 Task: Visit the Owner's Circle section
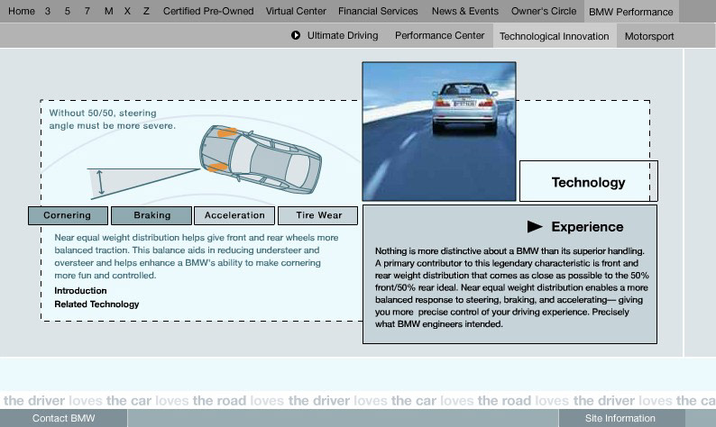point(544,11)
